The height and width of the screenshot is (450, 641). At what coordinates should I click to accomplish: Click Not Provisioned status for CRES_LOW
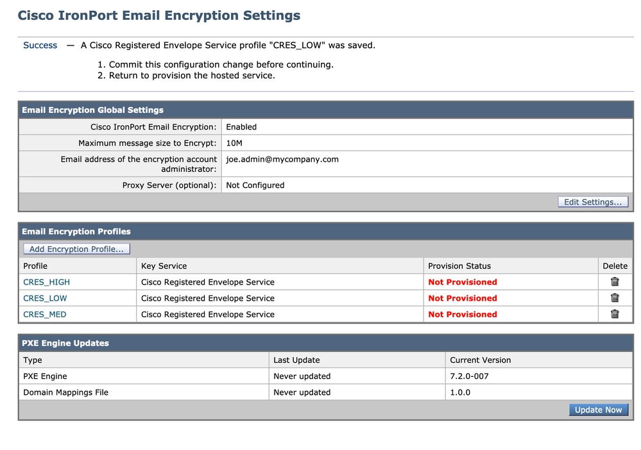point(463,298)
